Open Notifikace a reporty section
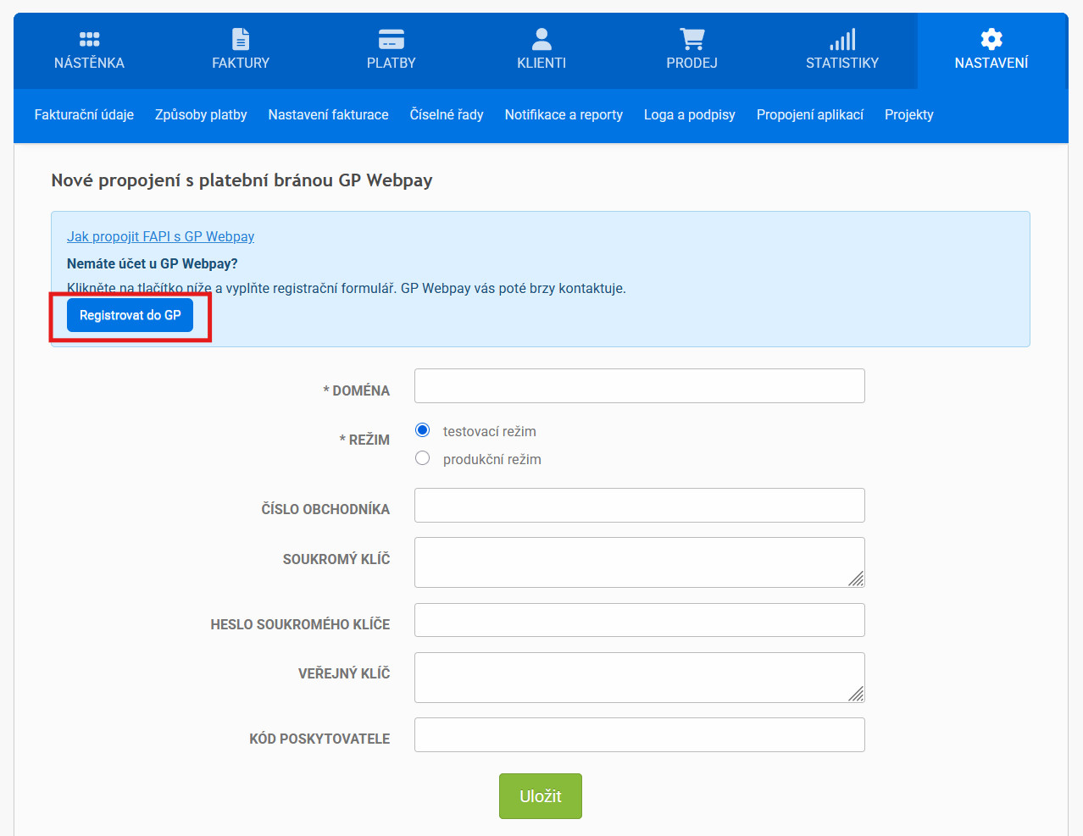 pyautogui.click(x=564, y=114)
